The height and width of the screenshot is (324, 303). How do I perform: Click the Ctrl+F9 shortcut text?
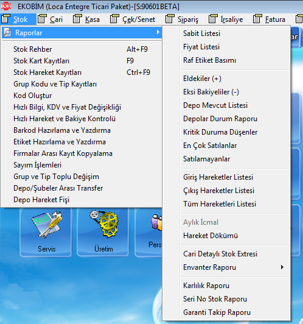click(138, 72)
